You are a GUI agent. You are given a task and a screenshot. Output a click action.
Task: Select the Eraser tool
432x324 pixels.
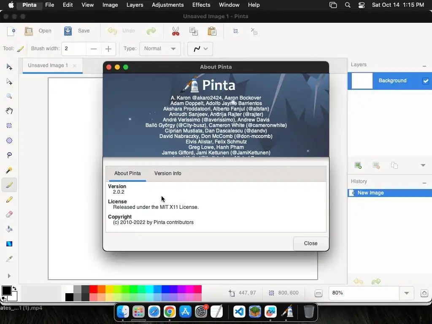(x=9, y=214)
